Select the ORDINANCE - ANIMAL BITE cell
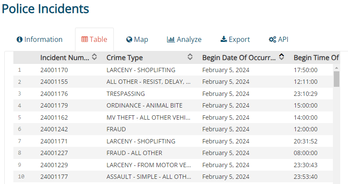The image size is (348, 184). 144,105
